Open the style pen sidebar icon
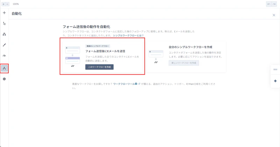Viewport: 280px width, 147px height. click(x=4, y=45)
